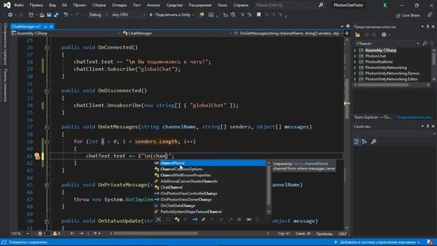Toggle interface filter in completion list footer

pyautogui.click(x=195, y=220)
